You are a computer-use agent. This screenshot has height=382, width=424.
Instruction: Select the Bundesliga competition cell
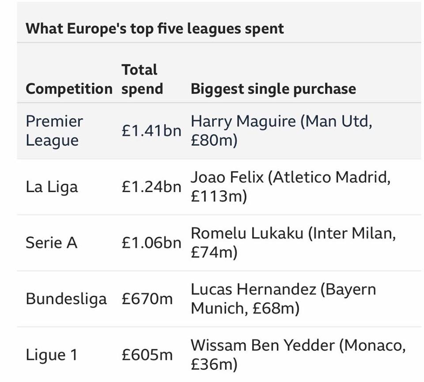click(66, 299)
